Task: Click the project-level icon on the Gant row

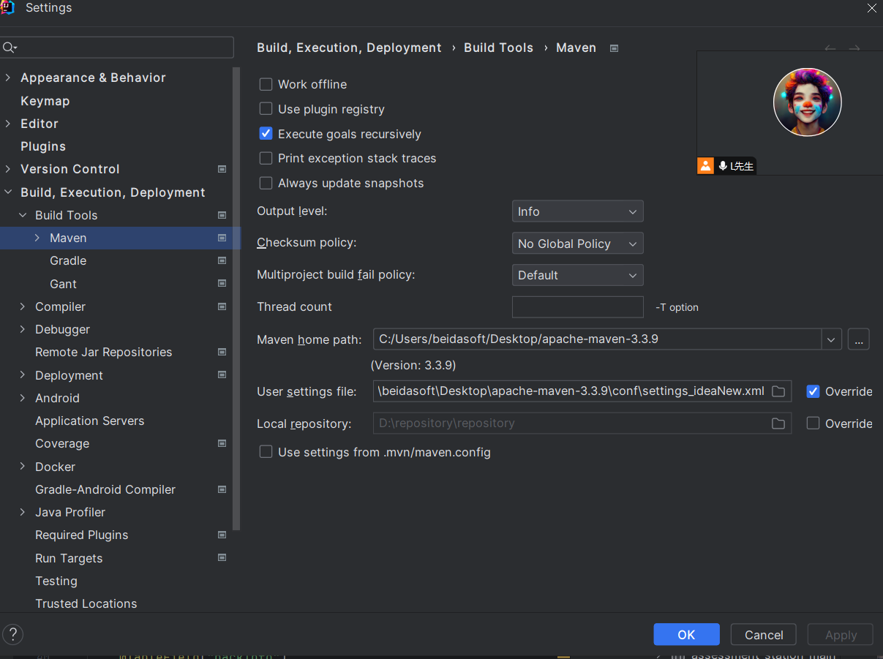Action: [222, 284]
